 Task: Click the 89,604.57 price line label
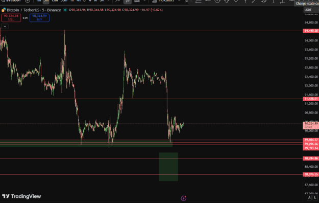tap(311, 140)
